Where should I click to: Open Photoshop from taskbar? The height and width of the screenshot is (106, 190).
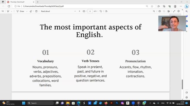117,103
